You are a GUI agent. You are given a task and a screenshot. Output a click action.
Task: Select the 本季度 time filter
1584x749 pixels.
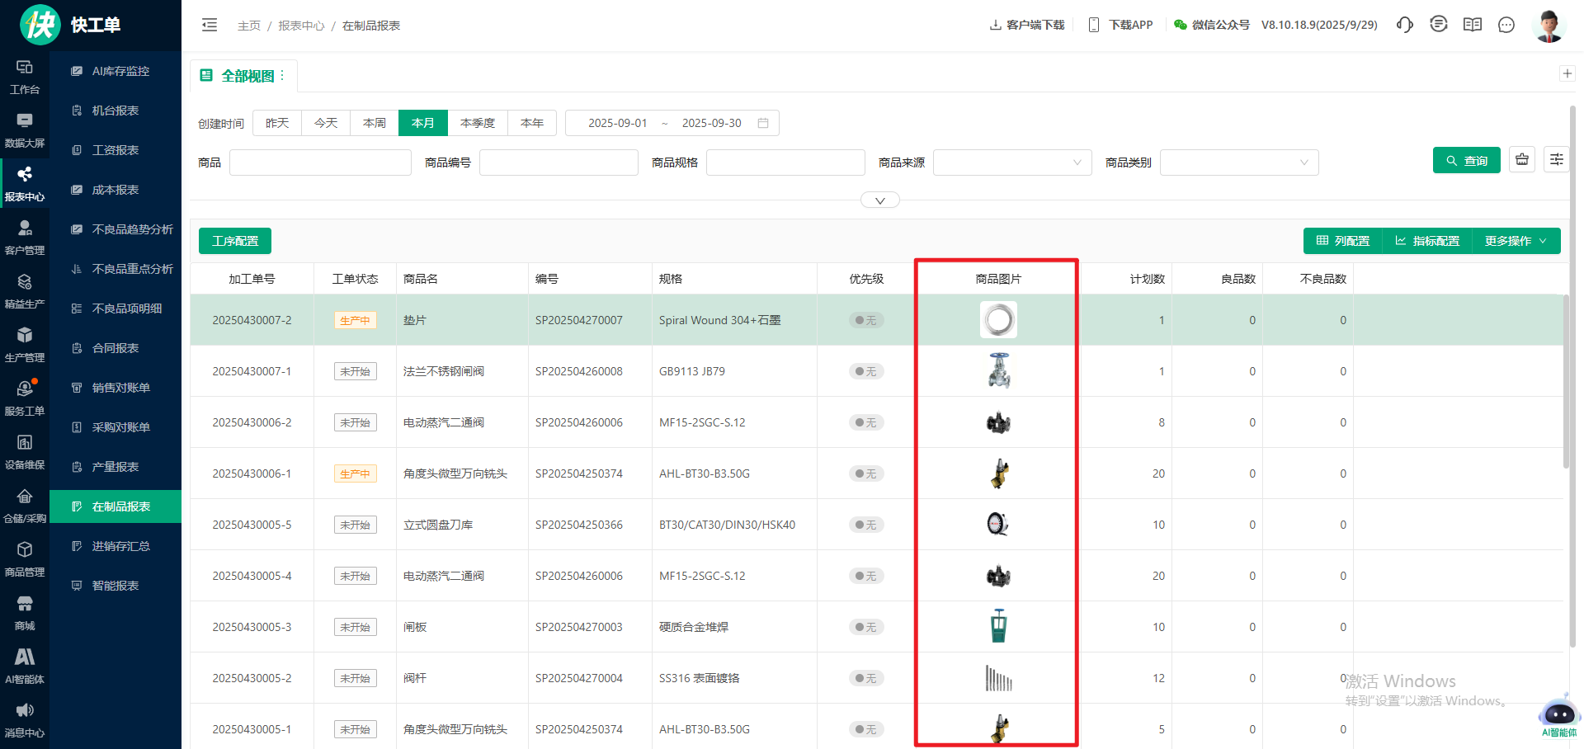(x=478, y=123)
